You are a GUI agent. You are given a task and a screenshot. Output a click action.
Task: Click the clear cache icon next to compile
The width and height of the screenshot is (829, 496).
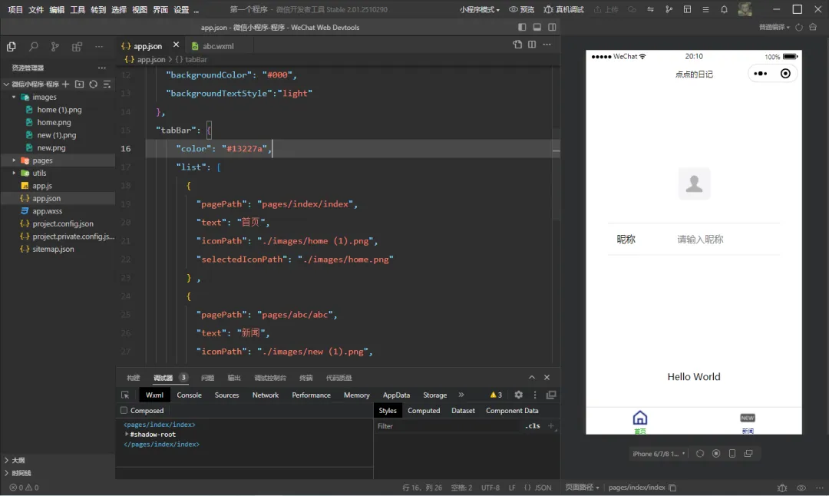tap(813, 27)
